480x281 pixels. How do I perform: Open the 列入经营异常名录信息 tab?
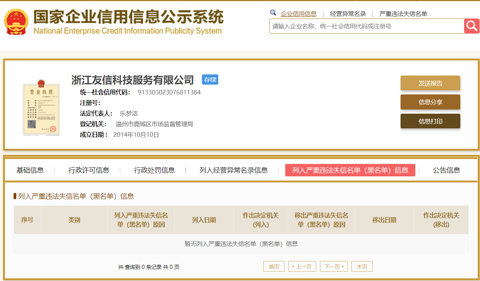coord(234,170)
